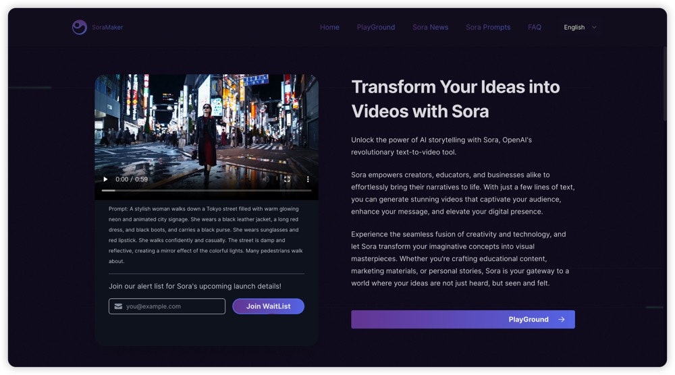Open PlayGround in the top navigation
Viewport: 675px width, 375px height.
[x=376, y=27]
